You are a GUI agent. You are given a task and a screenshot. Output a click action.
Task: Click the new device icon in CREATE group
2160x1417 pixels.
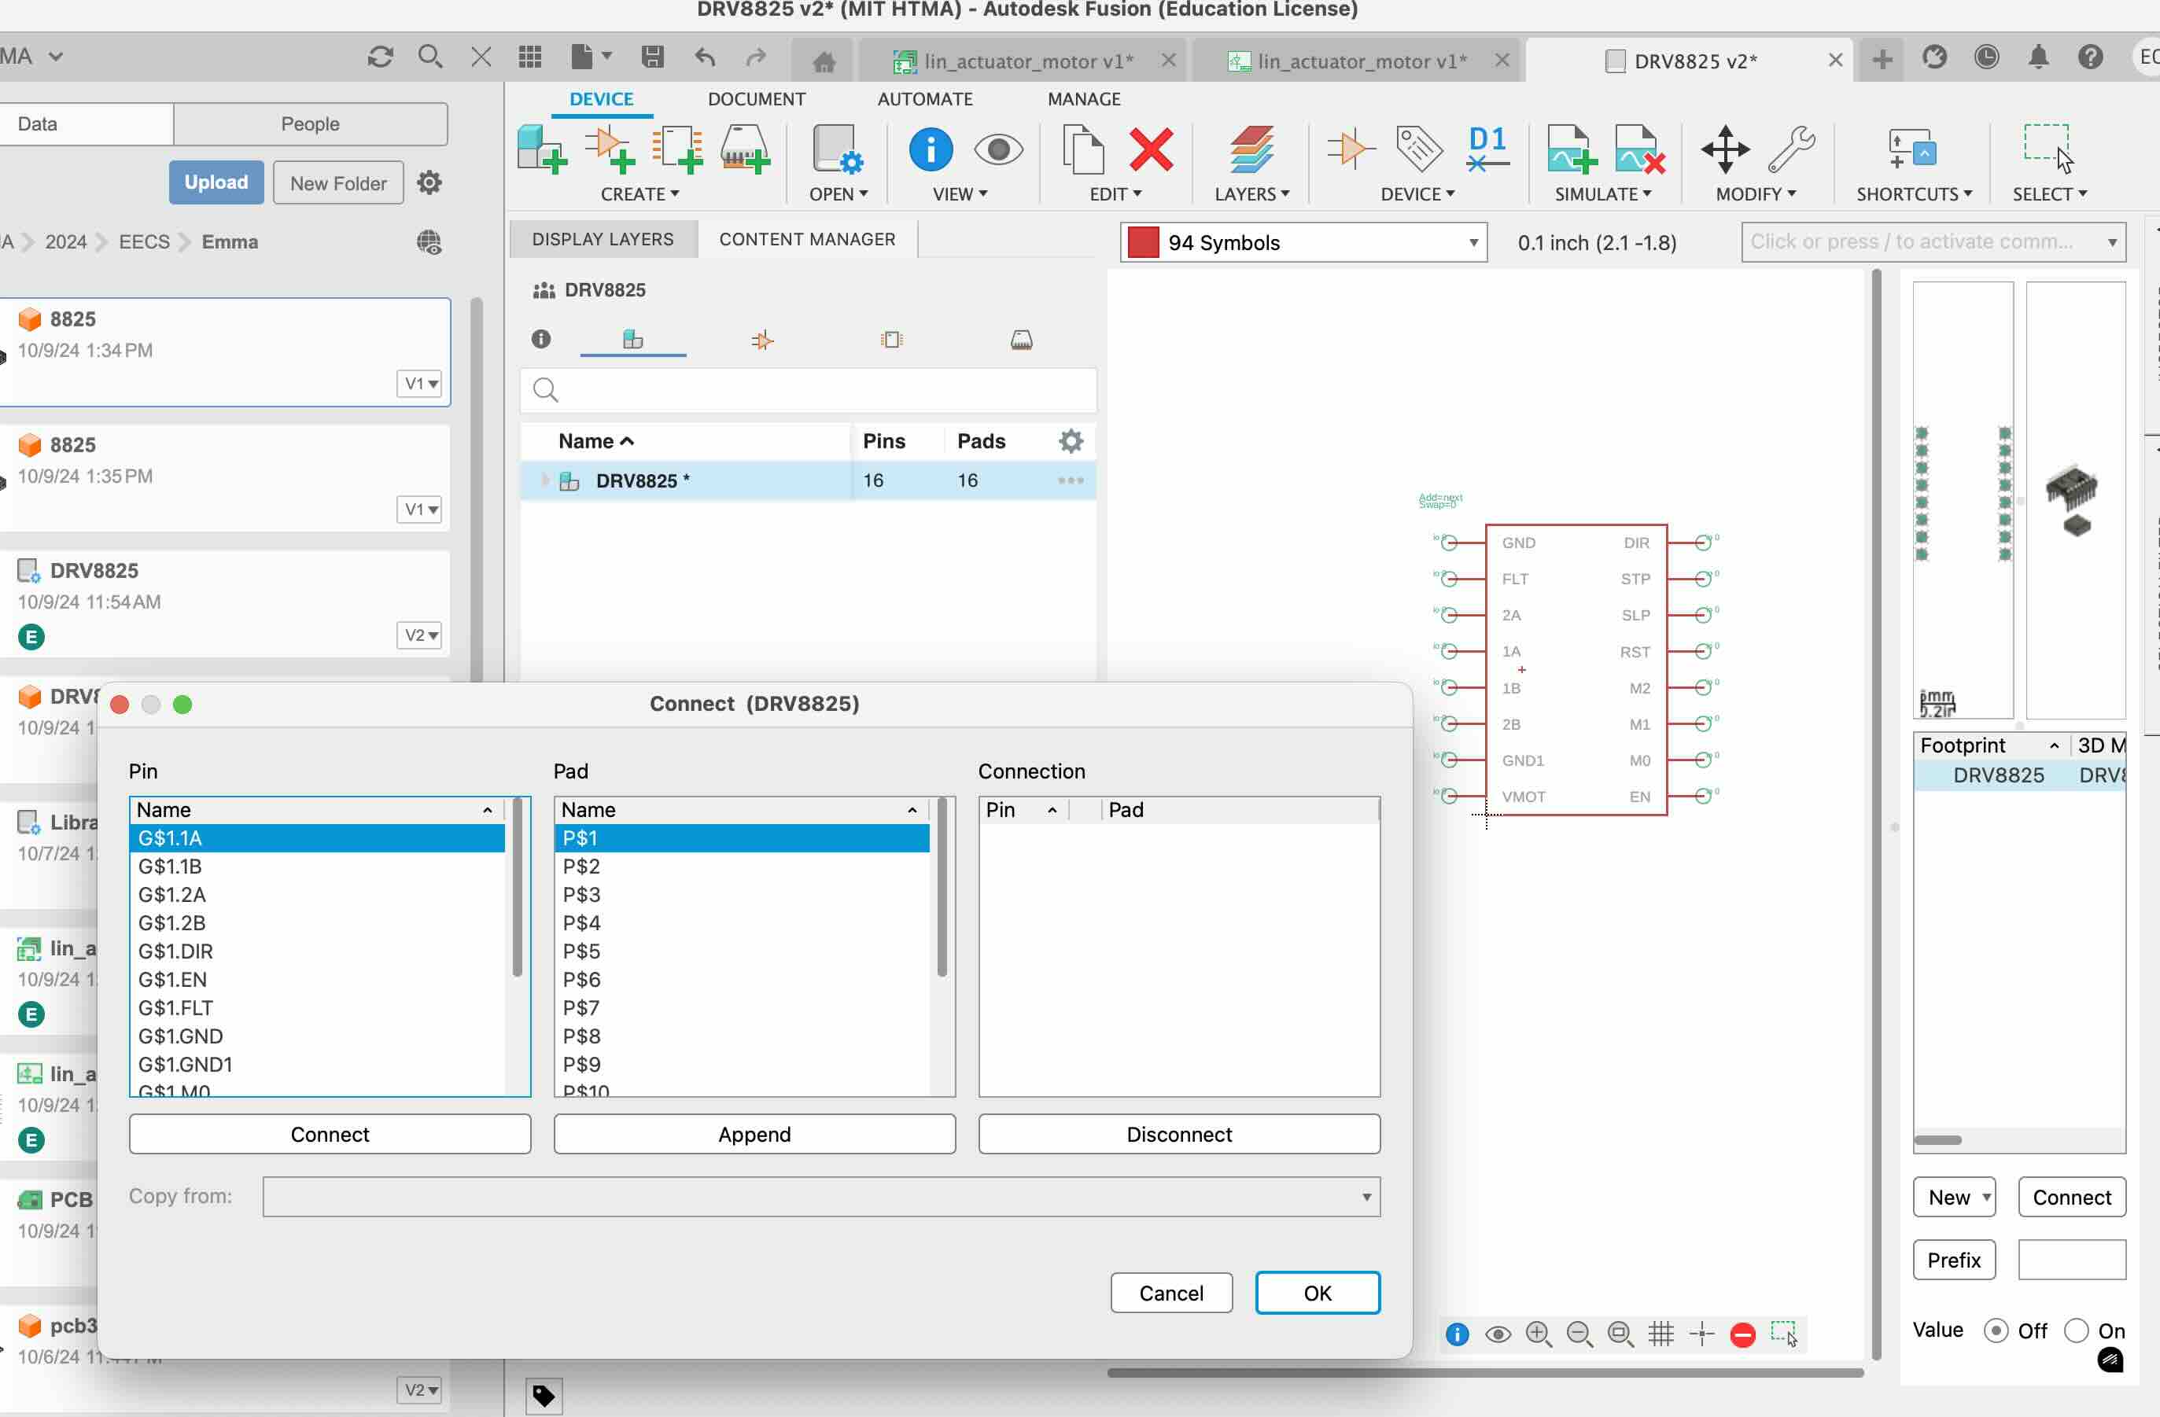(x=542, y=149)
